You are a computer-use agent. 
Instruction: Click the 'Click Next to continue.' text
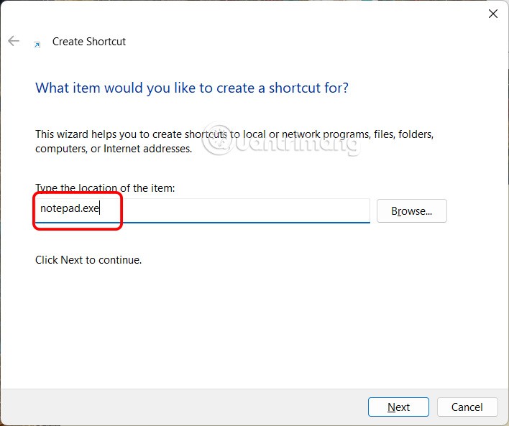point(88,260)
